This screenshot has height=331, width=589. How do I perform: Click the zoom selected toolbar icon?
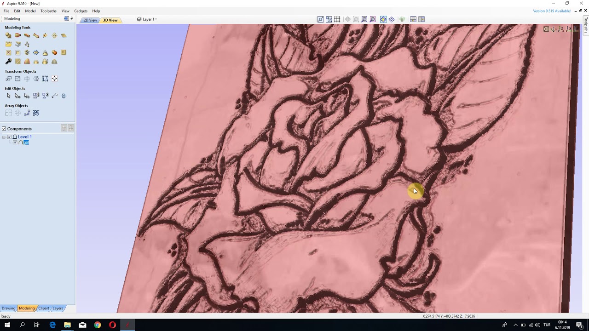(373, 19)
